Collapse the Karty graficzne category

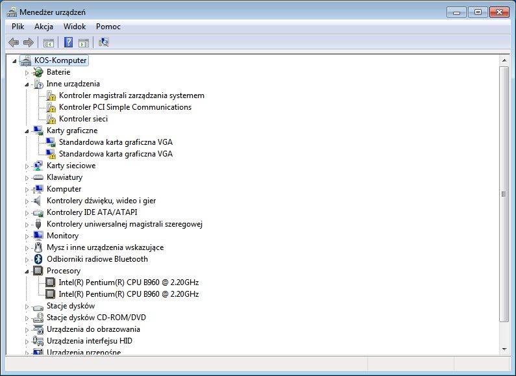click(x=27, y=131)
